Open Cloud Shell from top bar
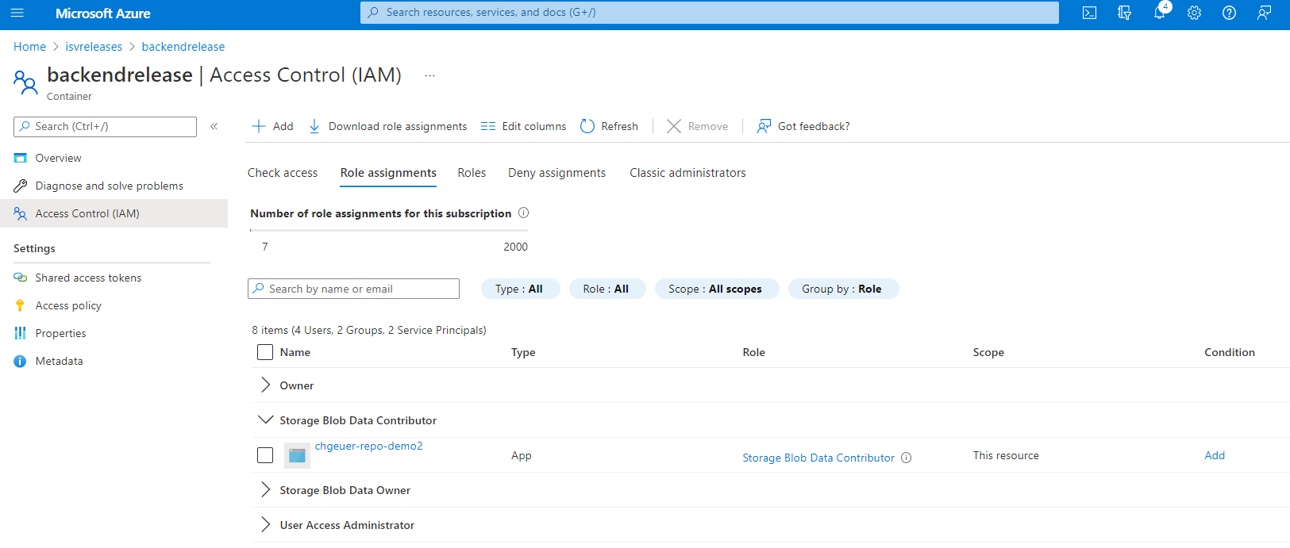 [1089, 13]
